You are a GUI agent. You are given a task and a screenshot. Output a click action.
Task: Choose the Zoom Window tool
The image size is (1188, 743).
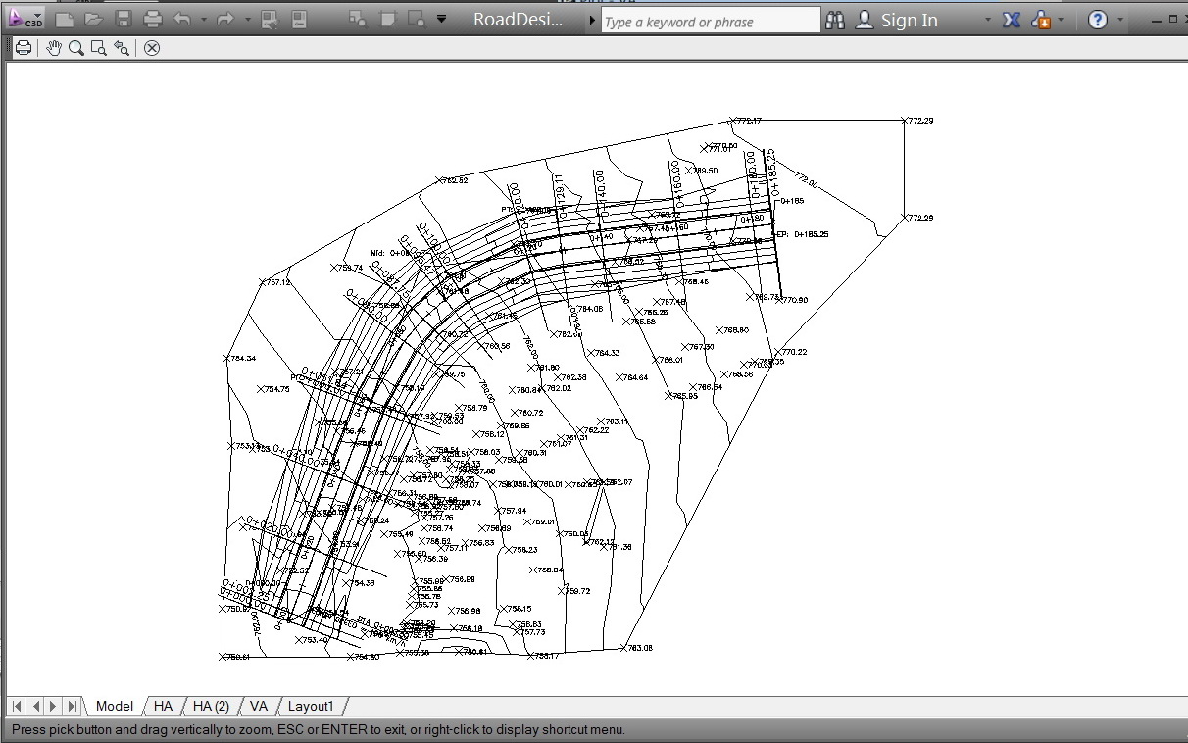pos(98,47)
